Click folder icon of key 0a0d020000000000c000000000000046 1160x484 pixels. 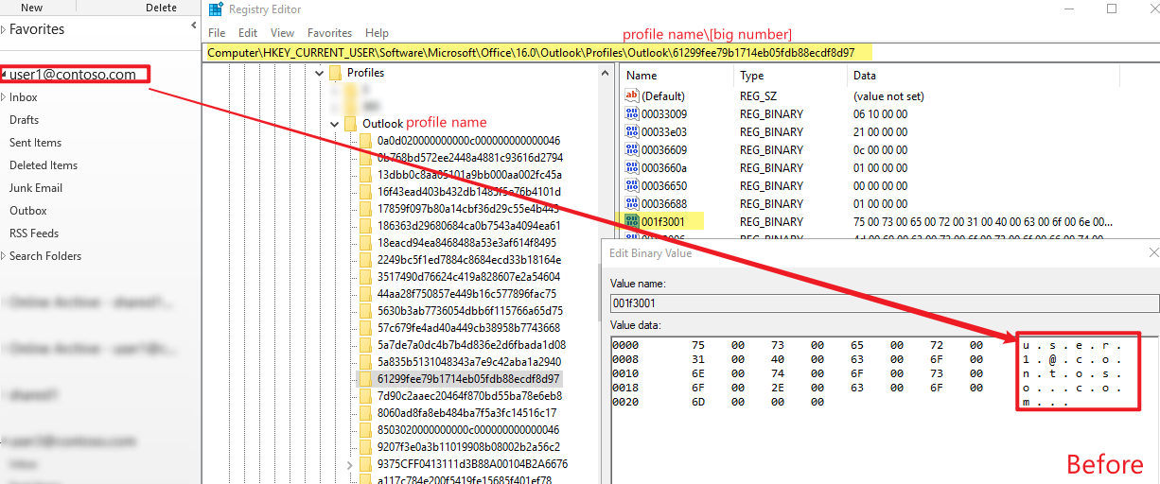click(x=366, y=141)
